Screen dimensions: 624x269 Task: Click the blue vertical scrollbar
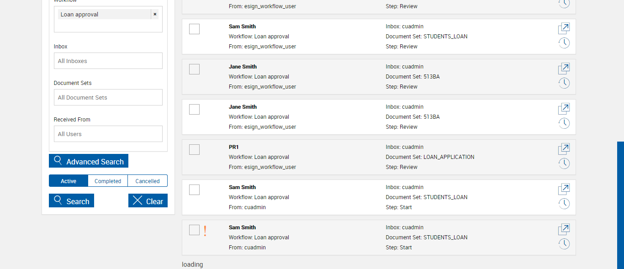pyautogui.click(x=620, y=205)
